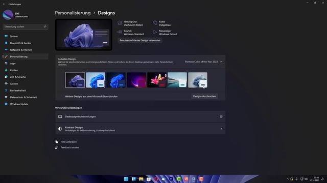Click the Datenschutz shield icon in sidebar
This screenshot has height=183, width=327.
coord(6,97)
